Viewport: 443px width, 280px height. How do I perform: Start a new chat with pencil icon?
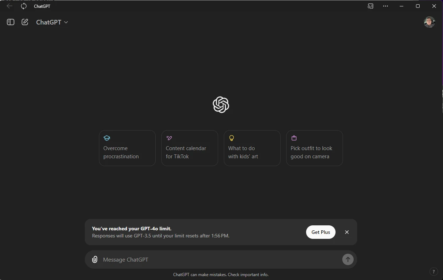click(x=25, y=22)
